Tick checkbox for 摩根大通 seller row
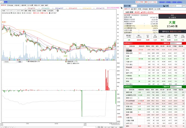This screenshot has height=128, width=186. [125, 92]
